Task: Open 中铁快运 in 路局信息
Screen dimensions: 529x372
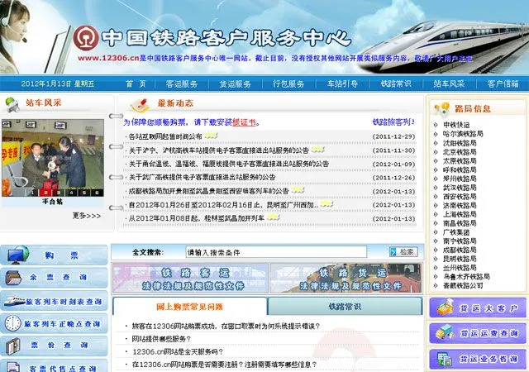Action: pyautogui.click(x=456, y=125)
